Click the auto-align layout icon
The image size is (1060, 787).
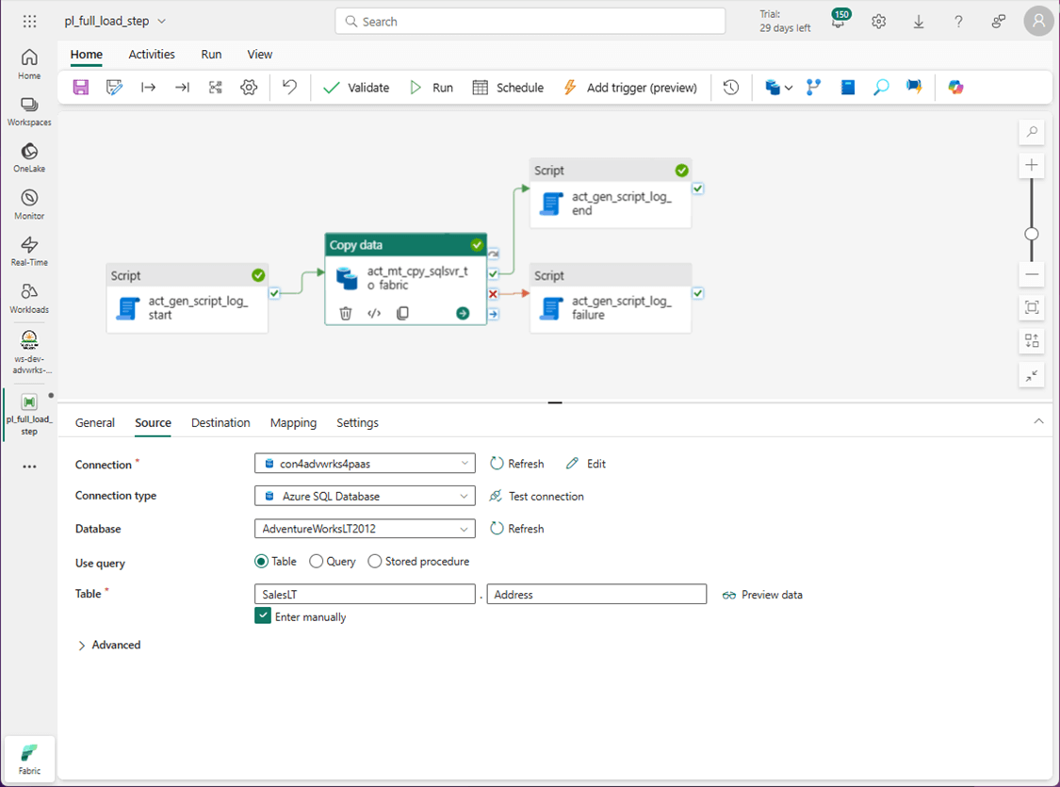[215, 88]
